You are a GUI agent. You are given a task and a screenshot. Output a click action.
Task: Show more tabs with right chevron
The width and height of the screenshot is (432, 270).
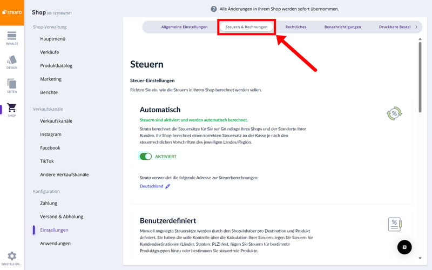point(416,27)
